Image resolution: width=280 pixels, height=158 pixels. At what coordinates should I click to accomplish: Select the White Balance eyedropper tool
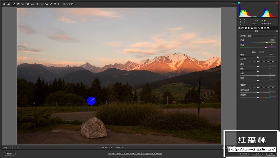[14, 4]
